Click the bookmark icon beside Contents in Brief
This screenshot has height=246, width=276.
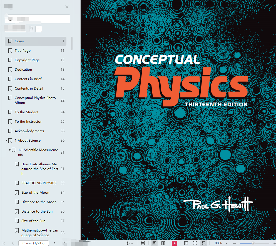point(10,79)
